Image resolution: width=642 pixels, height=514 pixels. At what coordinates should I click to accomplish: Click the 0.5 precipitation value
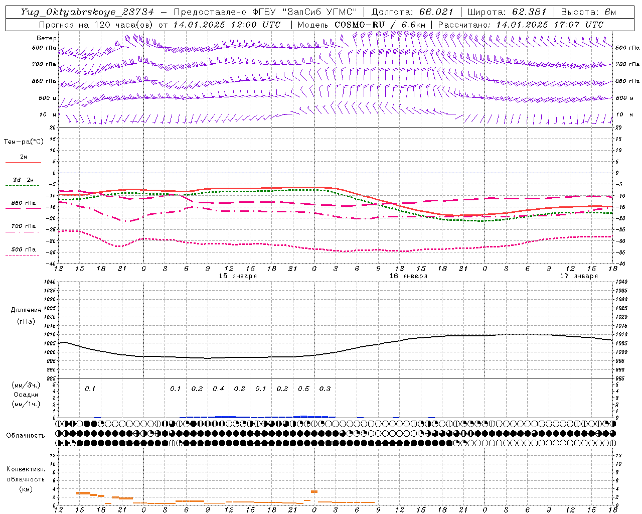click(303, 389)
